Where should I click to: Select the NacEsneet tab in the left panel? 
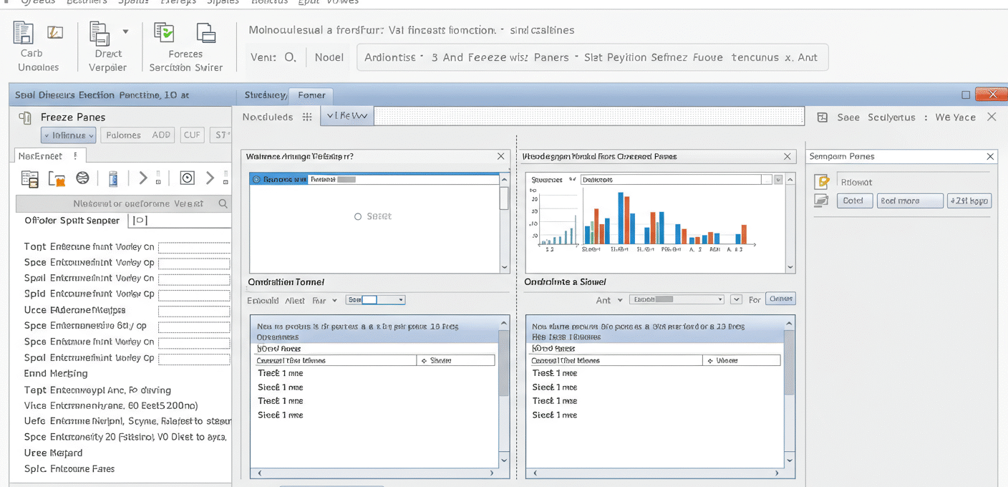point(40,155)
